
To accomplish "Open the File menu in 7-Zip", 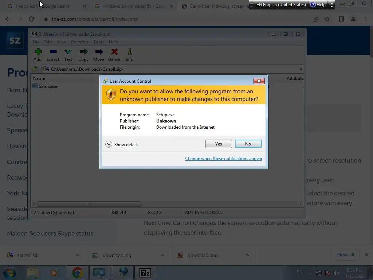I will 36,42.
